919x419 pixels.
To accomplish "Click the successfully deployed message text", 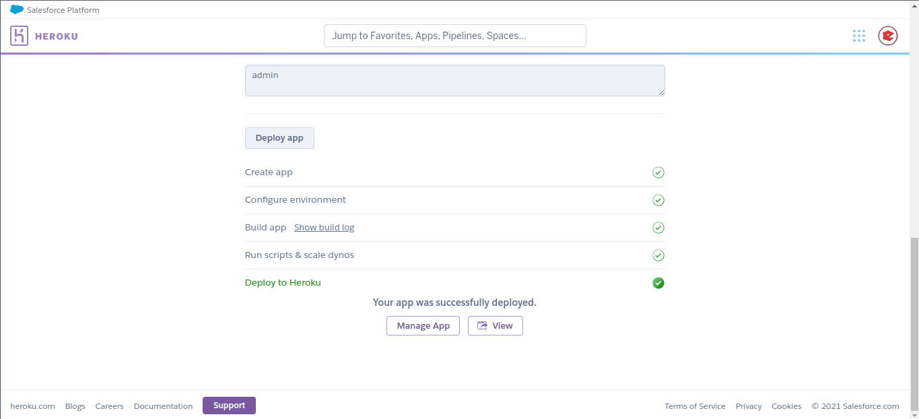I will coord(454,302).
